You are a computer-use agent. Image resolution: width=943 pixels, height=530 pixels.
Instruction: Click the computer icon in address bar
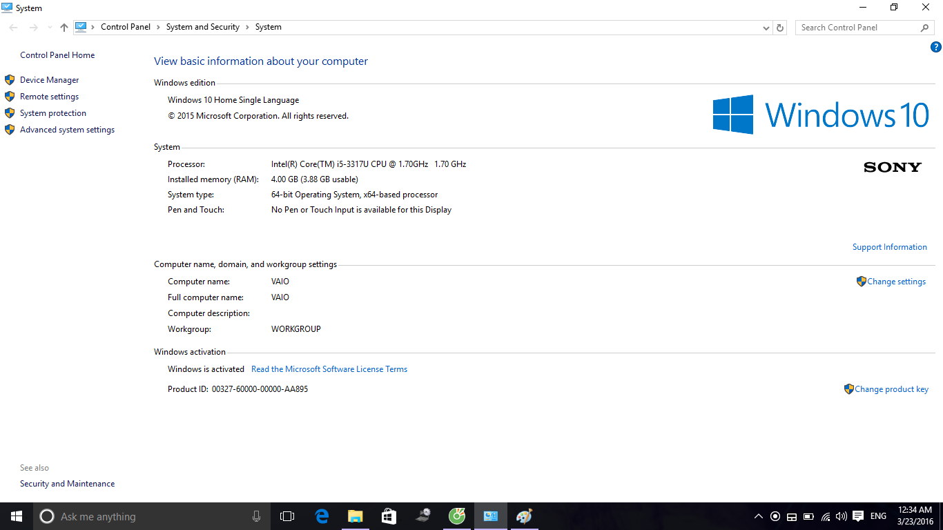pos(81,27)
